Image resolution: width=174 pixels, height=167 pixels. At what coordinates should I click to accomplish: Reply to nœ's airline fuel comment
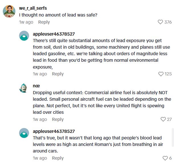[58, 119]
